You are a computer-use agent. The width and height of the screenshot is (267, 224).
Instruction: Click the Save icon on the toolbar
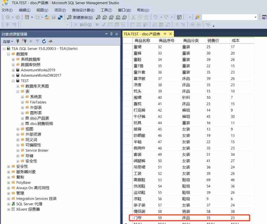53,18
